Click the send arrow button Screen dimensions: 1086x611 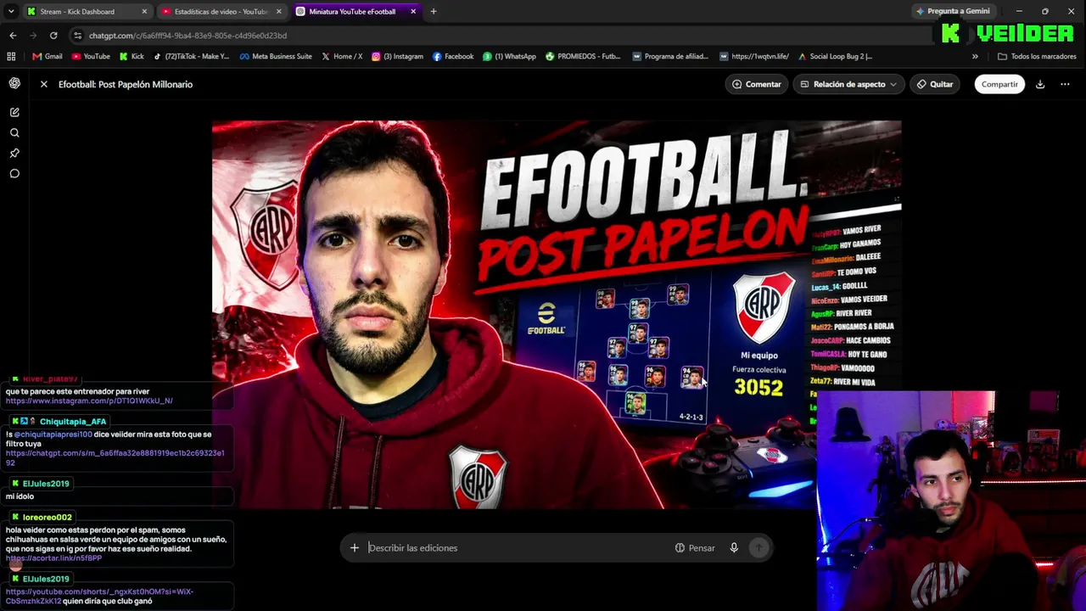tap(759, 548)
